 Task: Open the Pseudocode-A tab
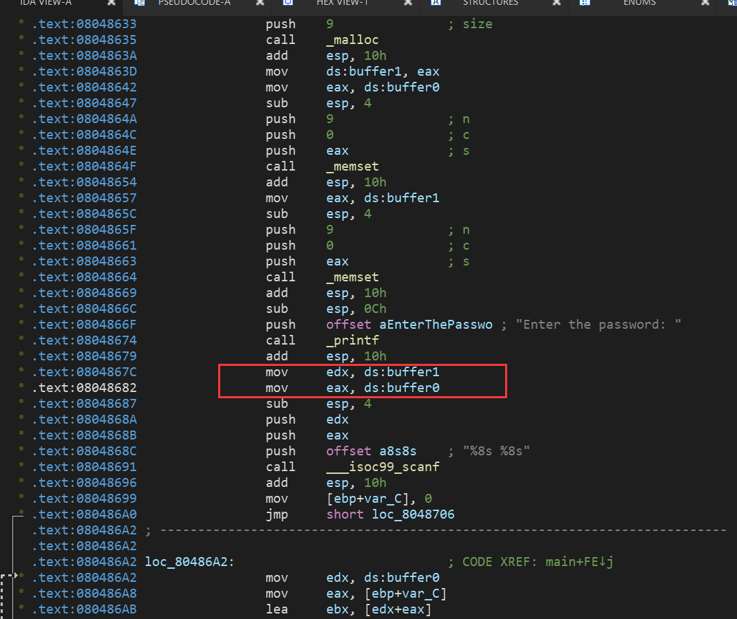(x=194, y=2)
